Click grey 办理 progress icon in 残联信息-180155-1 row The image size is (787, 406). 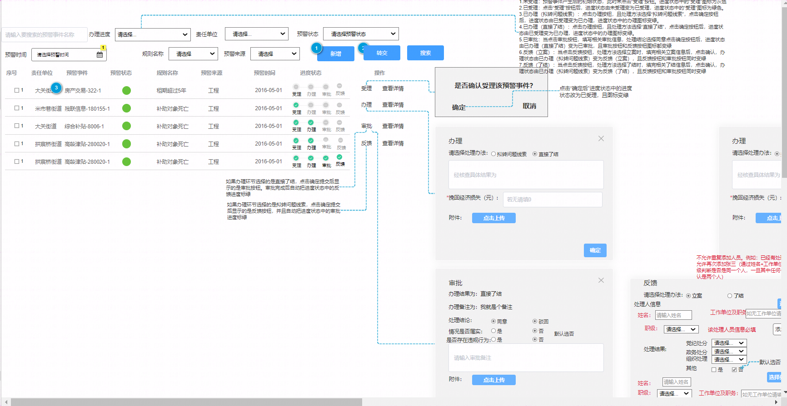click(x=311, y=105)
